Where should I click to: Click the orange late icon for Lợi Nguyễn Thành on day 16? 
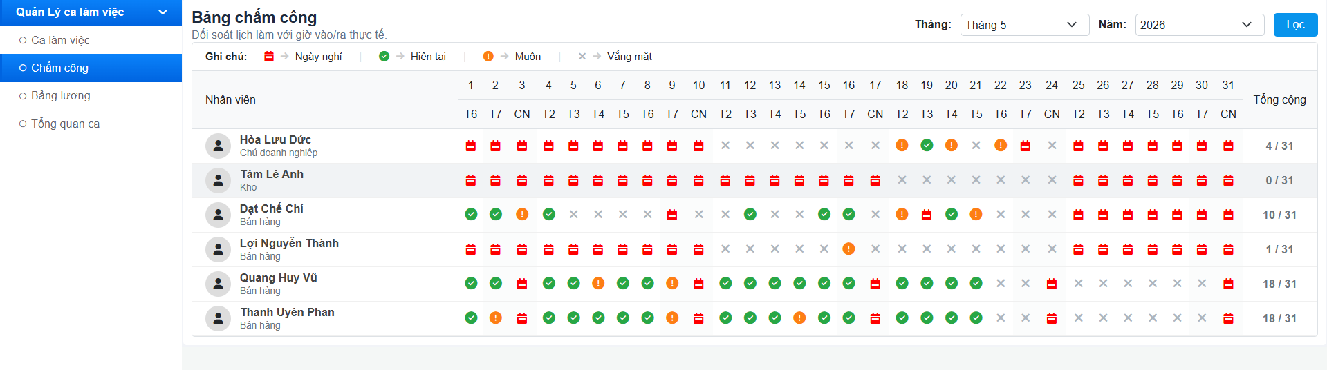tap(848, 249)
